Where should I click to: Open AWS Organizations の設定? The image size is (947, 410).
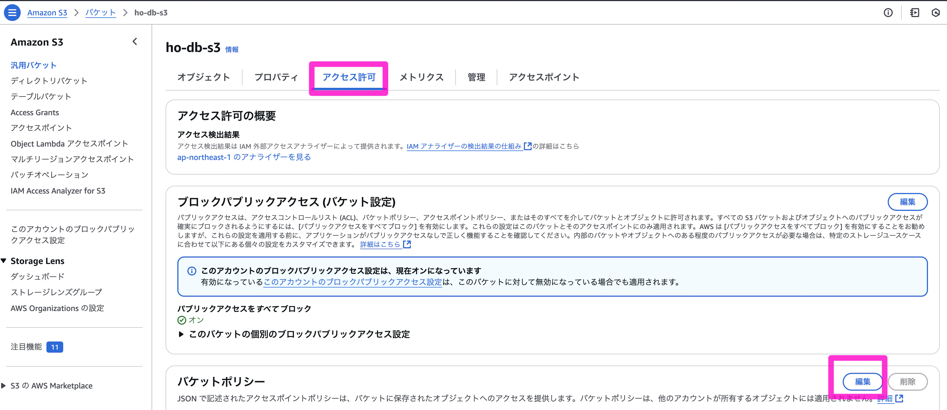click(x=57, y=308)
